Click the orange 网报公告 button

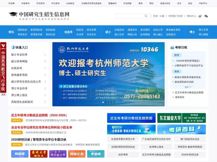pyautogui.click(x=77, y=154)
